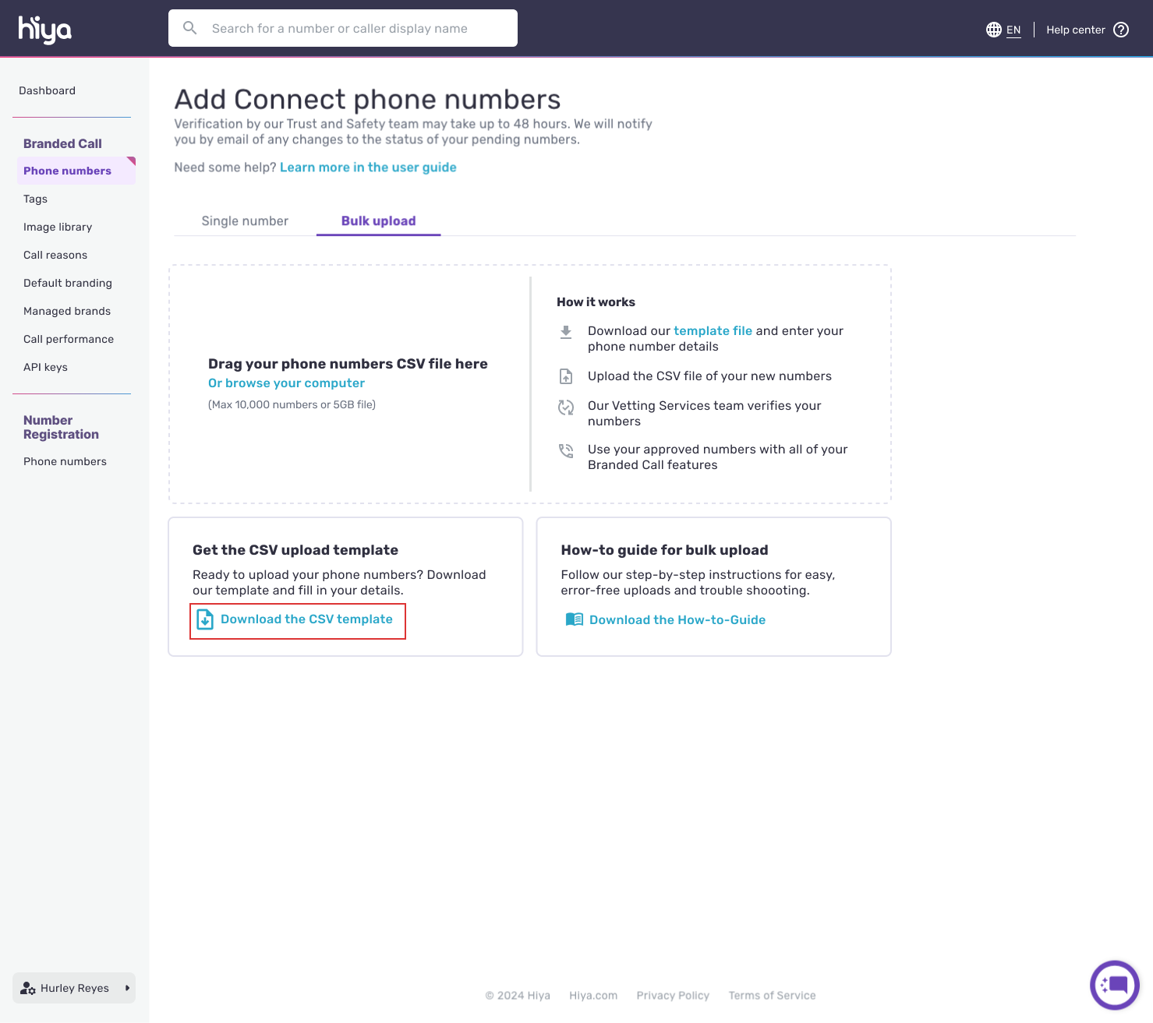Image resolution: width=1153 pixels, height=1023 pixels.
Task: Expand the Hurley Reyes account menu arrow
Action: tap(127, 988)
